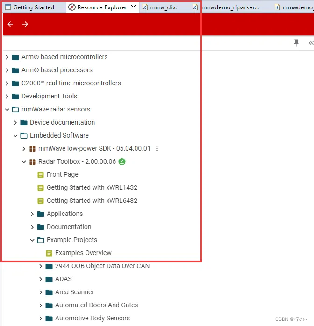Click the xWRL6432 getting started document icon

click(x=41, y=201)
